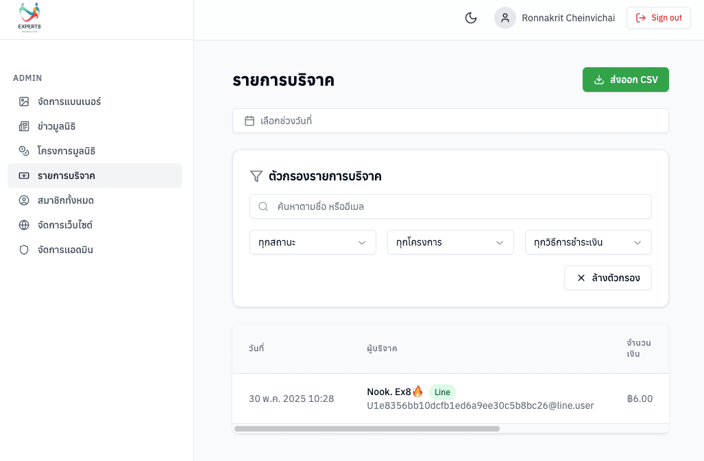This screenshot has width=704, height=461.
Task: Click the user circle icon beside สมาชิกทั้งหมด
Action: pos(24,200)
